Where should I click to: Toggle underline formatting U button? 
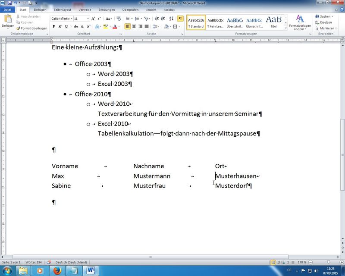66,26
